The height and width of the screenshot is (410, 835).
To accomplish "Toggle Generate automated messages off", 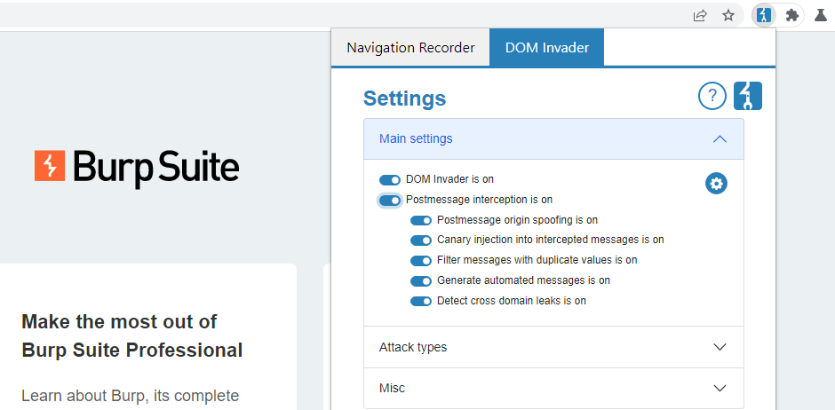I will pyautogui.click(x=421, y=281).
